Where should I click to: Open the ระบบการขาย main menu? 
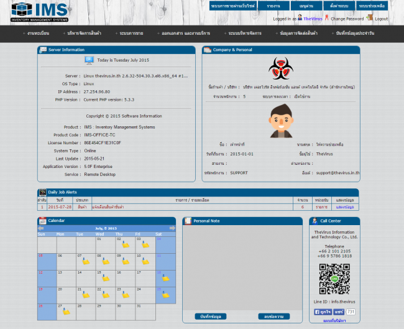[131, 33]
